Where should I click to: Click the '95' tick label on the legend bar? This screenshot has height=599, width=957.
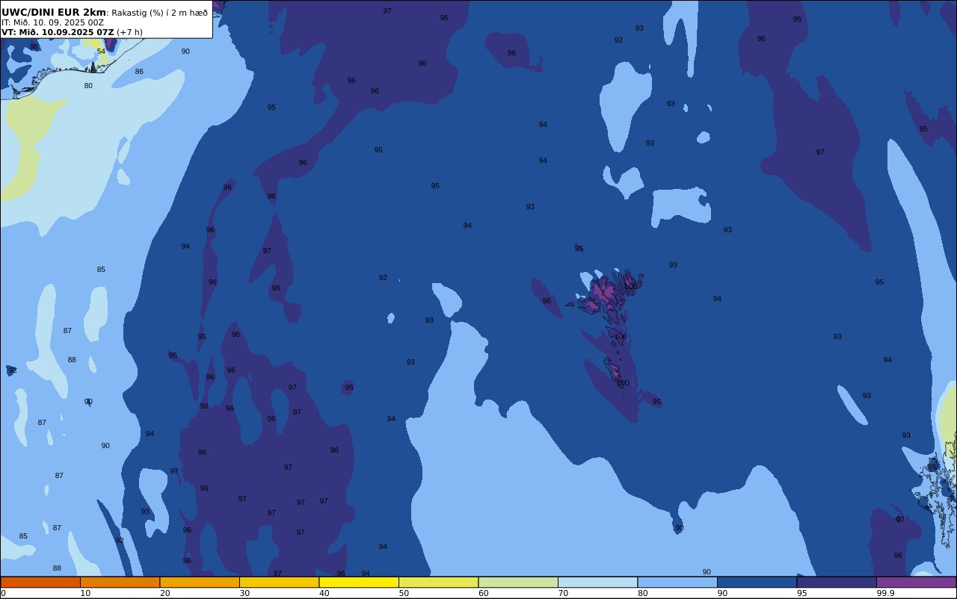coord(801,593)
